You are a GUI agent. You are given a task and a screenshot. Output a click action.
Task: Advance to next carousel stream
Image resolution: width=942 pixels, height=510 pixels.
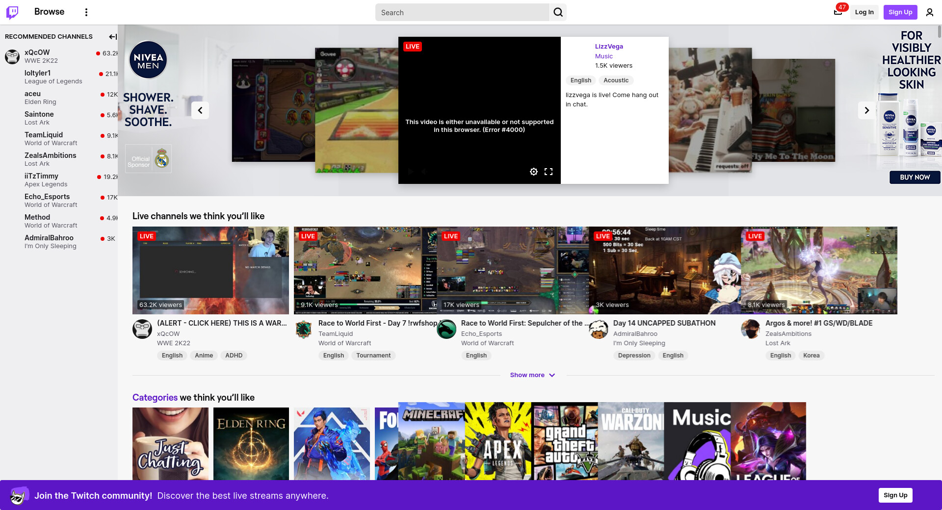866,110
